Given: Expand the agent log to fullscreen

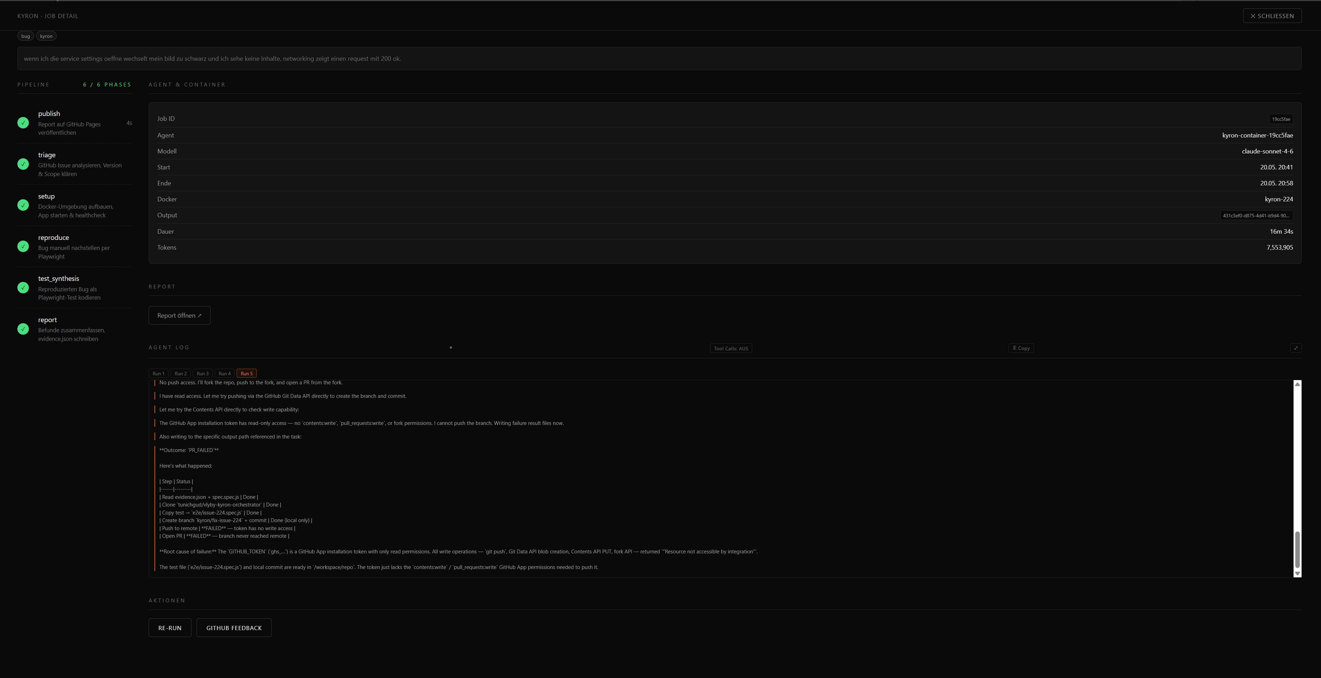Looking at the screenshot, I should click(x=1295, y=348).
